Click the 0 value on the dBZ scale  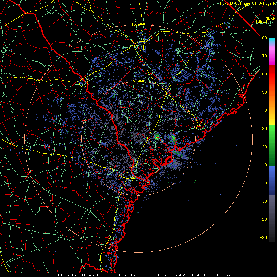[x=266, y=183]
